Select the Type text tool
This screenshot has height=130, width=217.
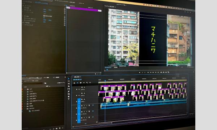[x=69, y=99]
